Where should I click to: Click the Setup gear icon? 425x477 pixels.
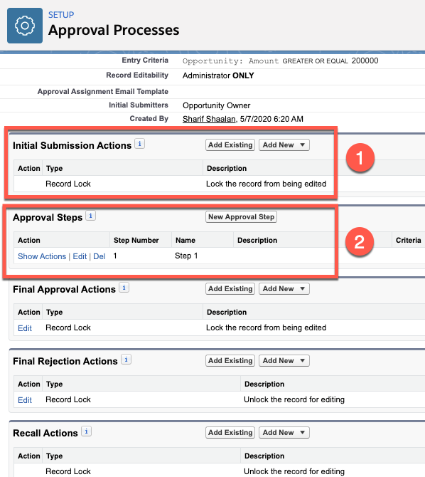pyautogui.click(x=25, y=26)
